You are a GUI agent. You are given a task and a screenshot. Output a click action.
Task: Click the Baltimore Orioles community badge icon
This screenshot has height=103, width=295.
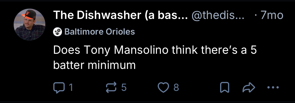[58, 32]
